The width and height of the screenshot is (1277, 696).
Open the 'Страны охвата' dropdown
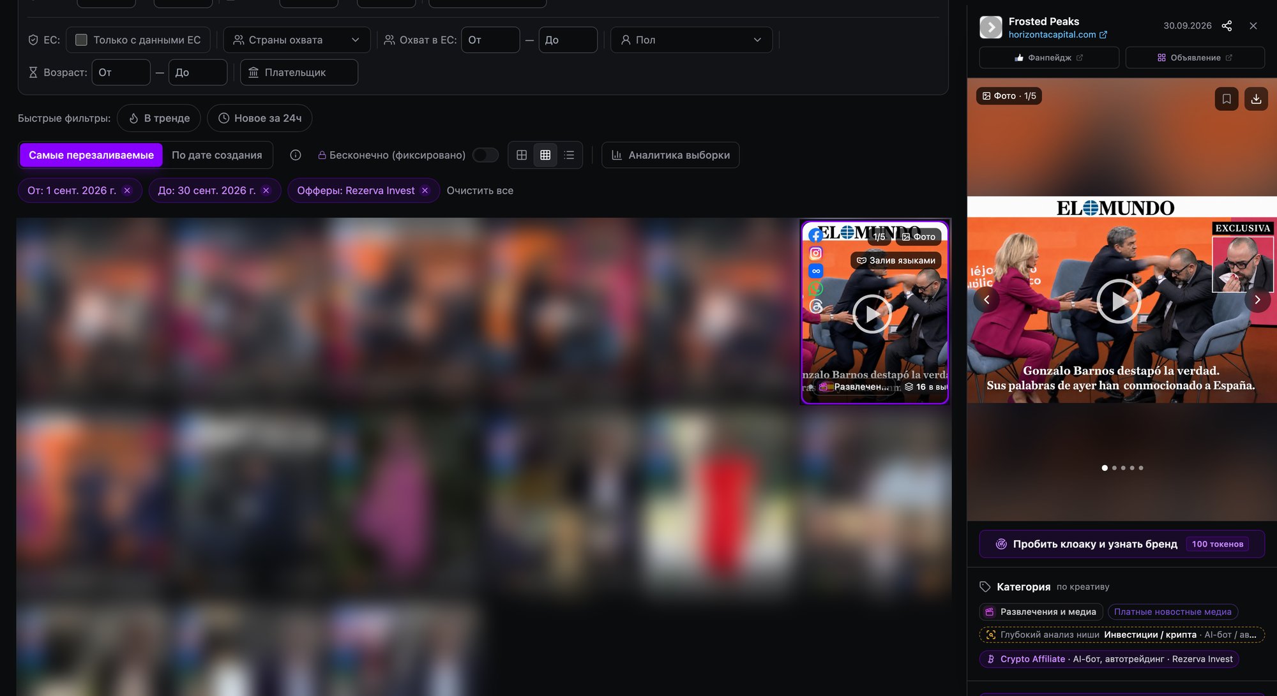tap(297, 40)
